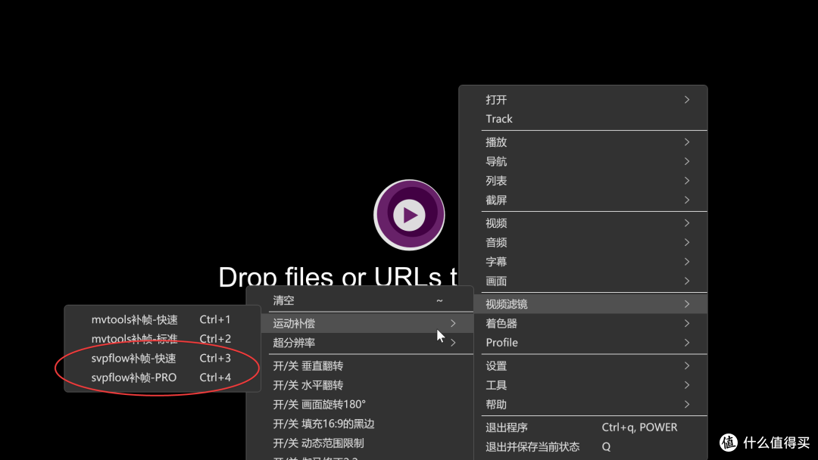Viewport: 818px width, 460px height.
Task: Expand chevron arrow beside 超分辨率
Action: (453, 343)
